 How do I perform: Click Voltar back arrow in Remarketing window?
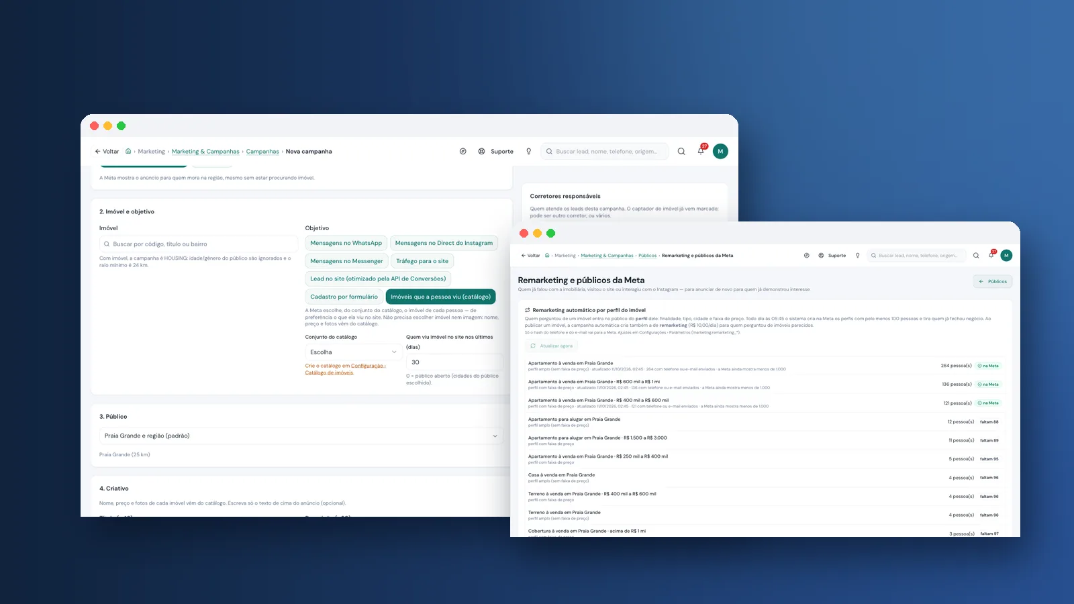click(530, 255)
